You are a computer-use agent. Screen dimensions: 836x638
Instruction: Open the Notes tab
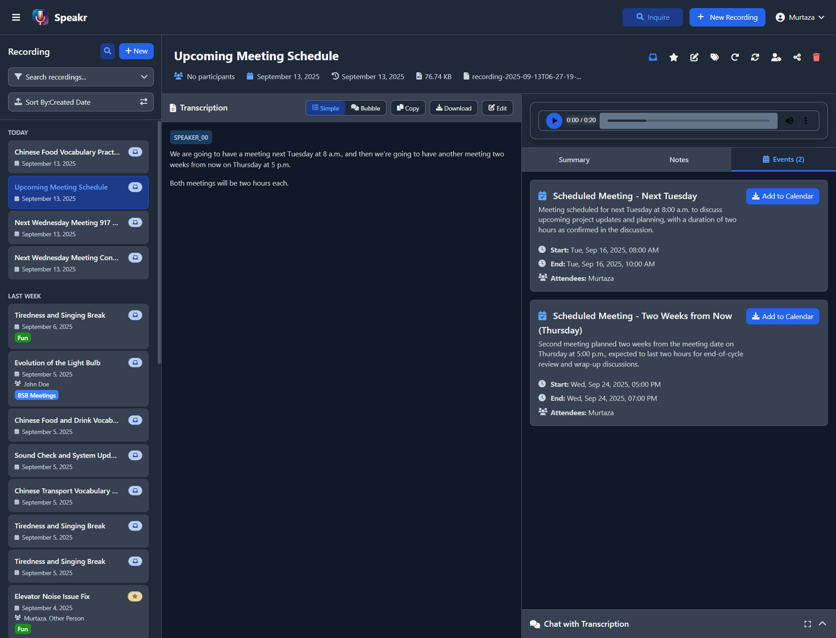tap(679, 160)
